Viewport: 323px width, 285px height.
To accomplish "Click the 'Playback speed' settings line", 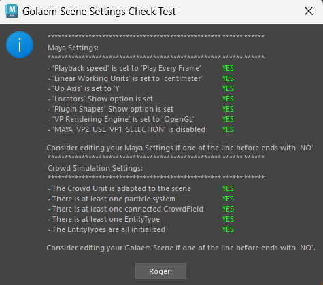I will 124,68.
